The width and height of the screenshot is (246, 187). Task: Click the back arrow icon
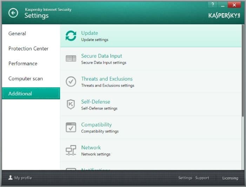tap(13, 13)
